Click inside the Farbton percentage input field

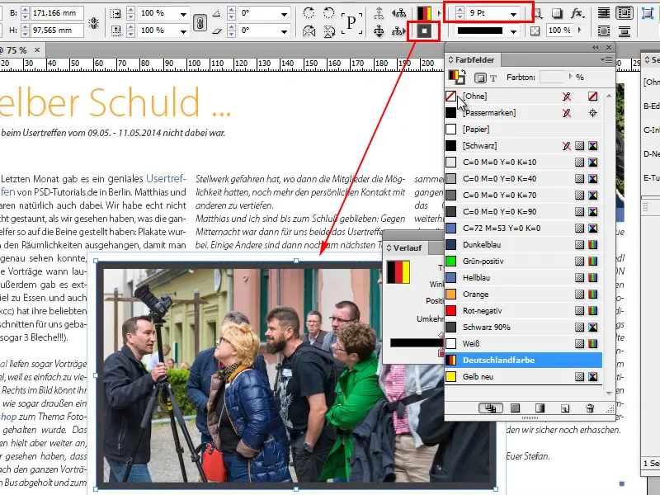(554, 78)
